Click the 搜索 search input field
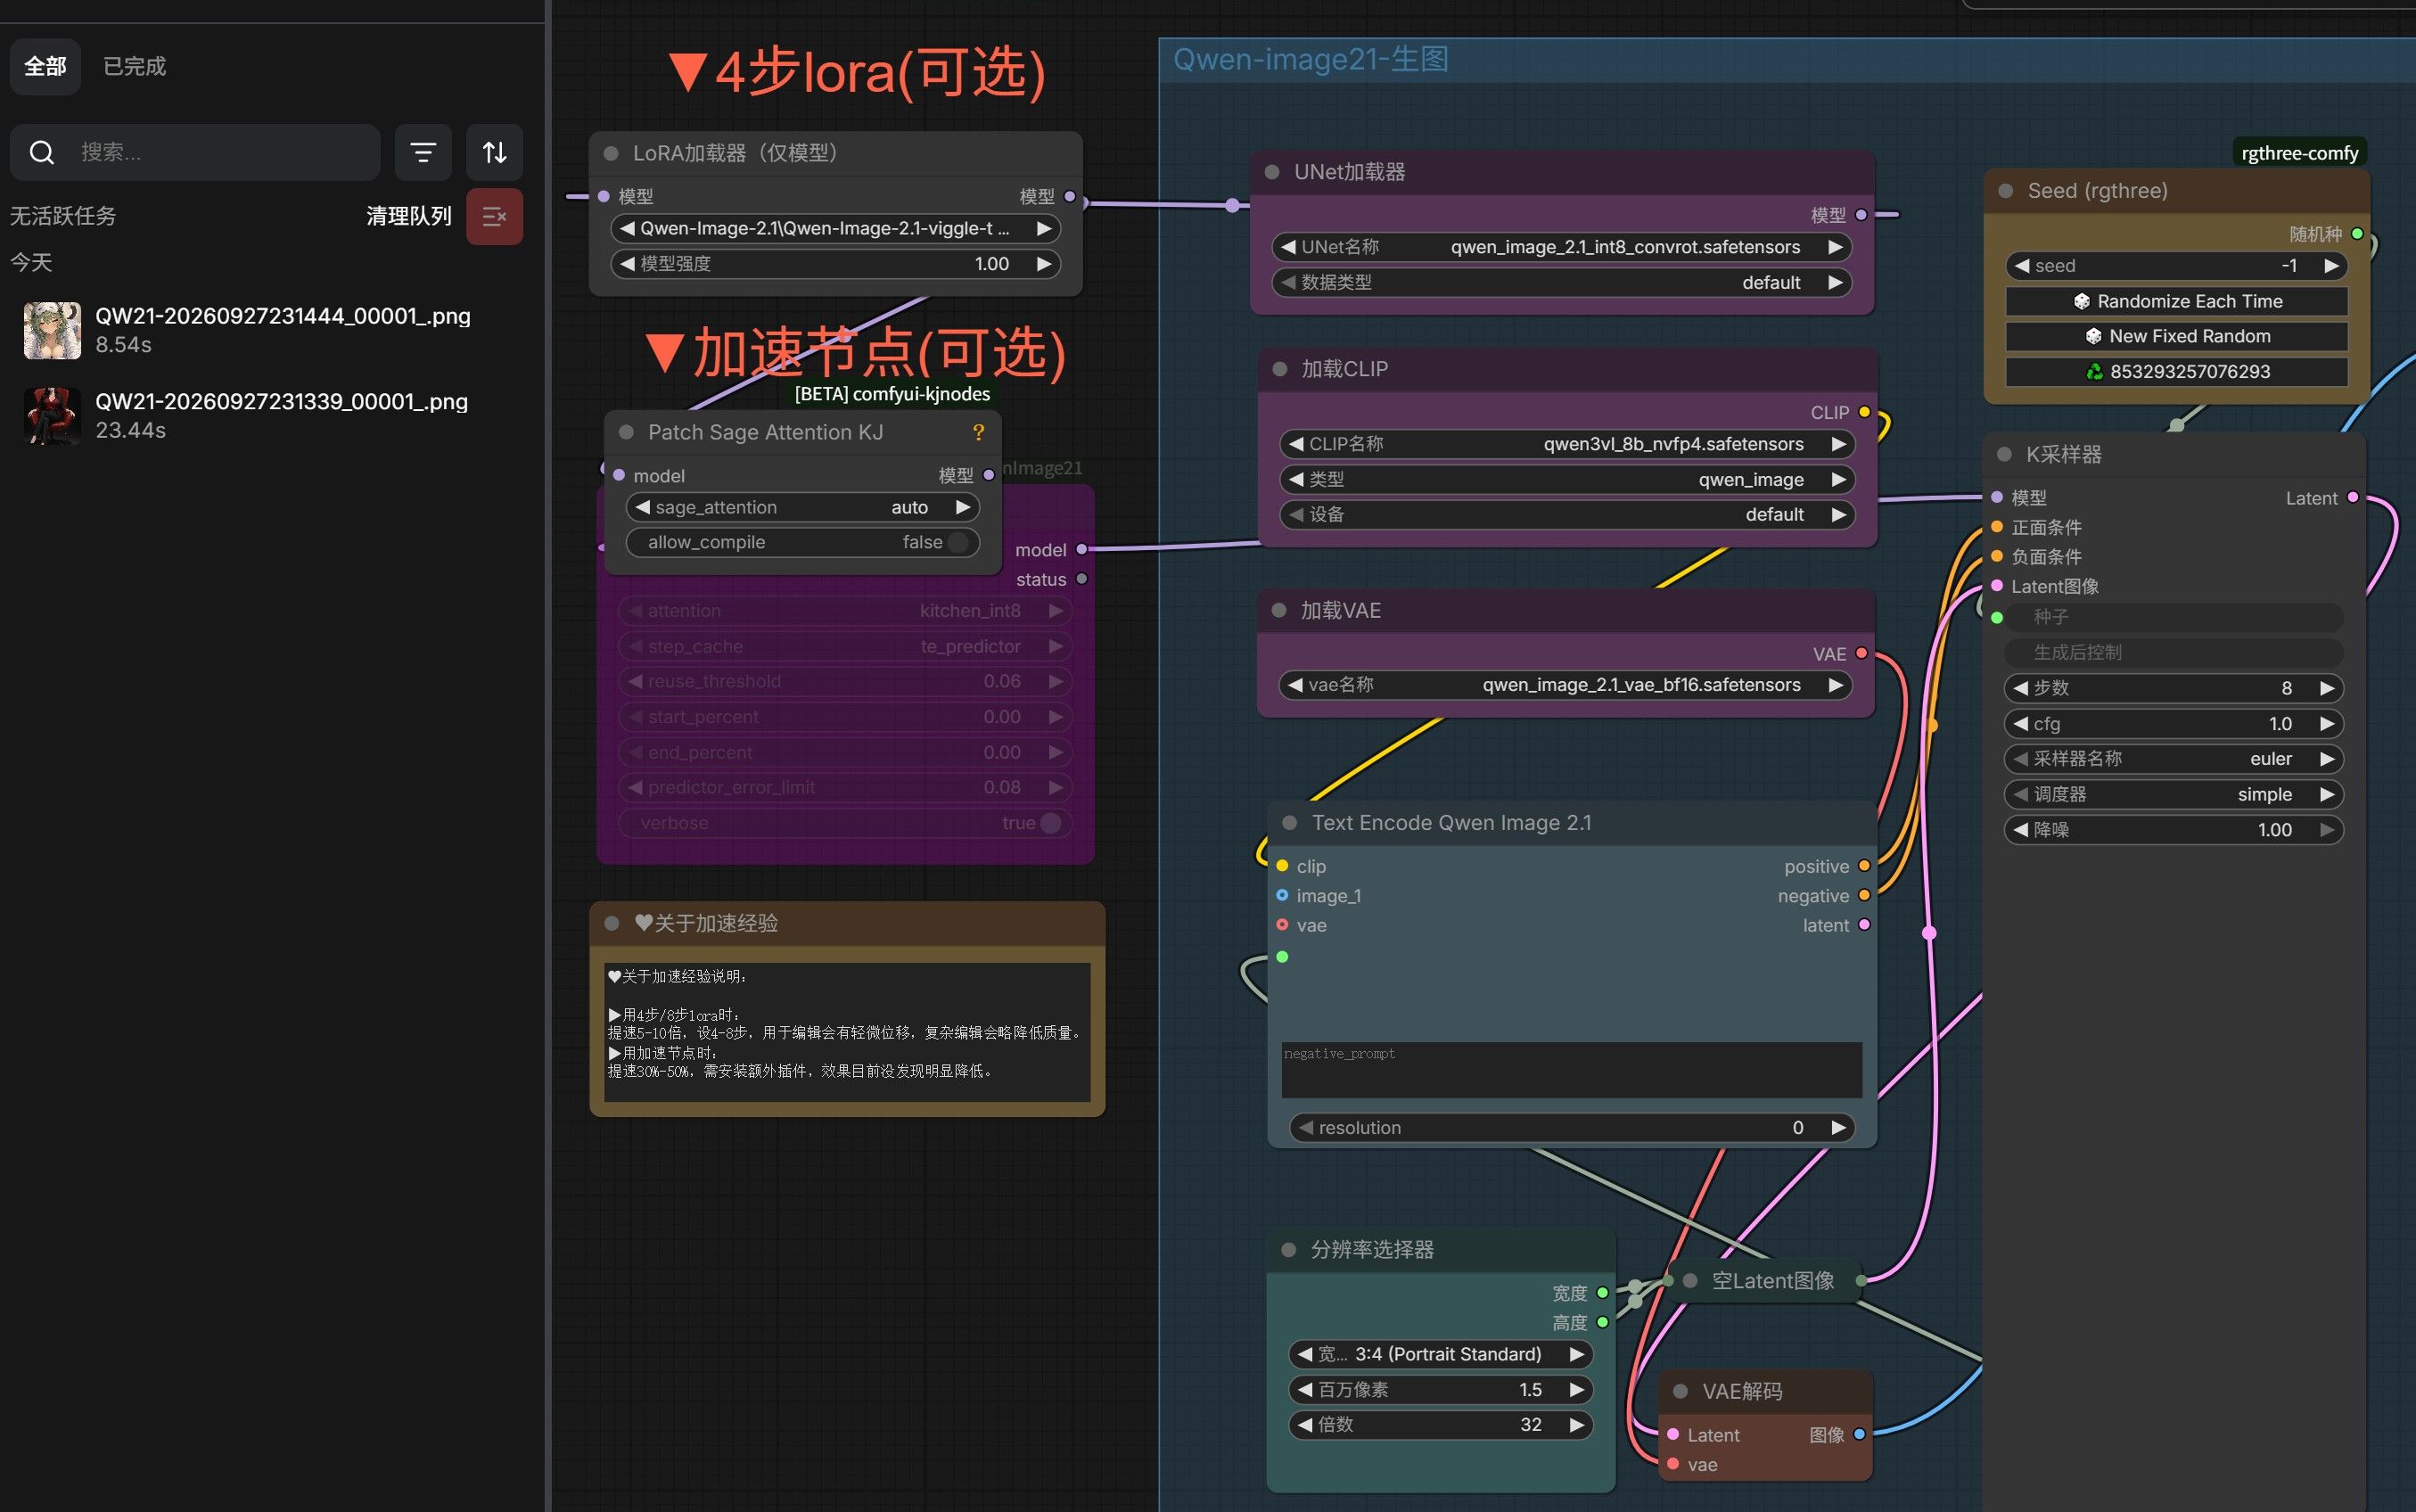 pos(195,152)
